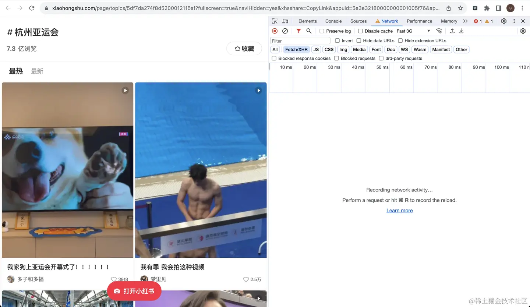
Task: Expand more DevTools tabs chevron
Action: click(x=466, y=21)
